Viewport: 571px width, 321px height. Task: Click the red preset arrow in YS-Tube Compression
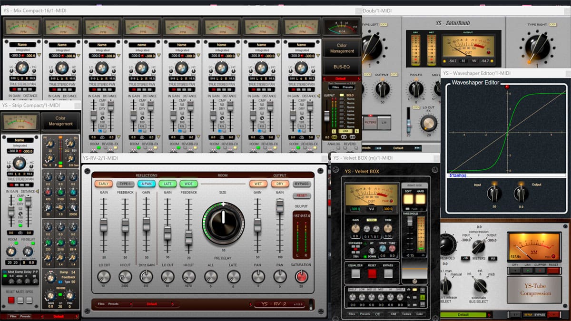click(x=488, y=315)
